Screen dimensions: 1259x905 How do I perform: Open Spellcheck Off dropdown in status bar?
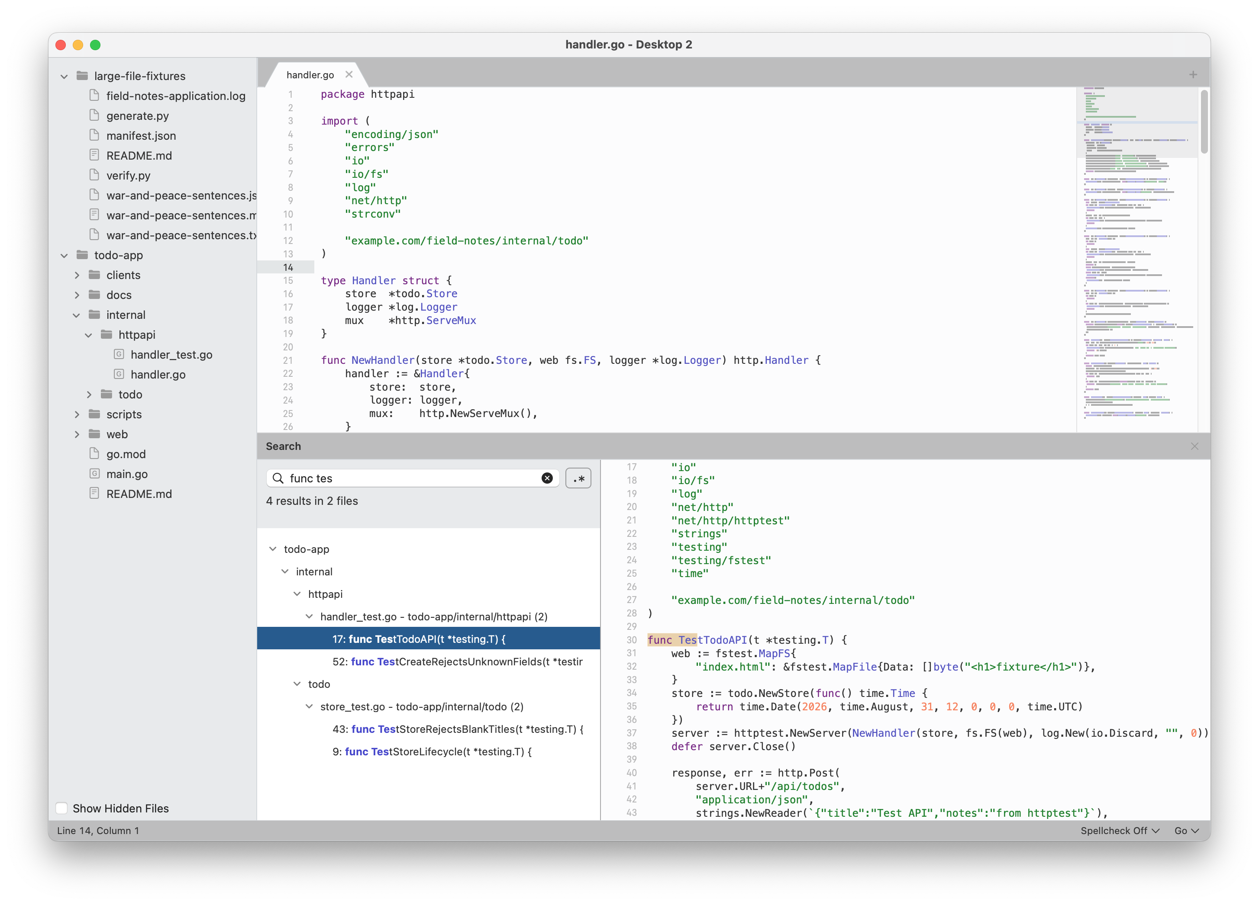pos(1120,831)
